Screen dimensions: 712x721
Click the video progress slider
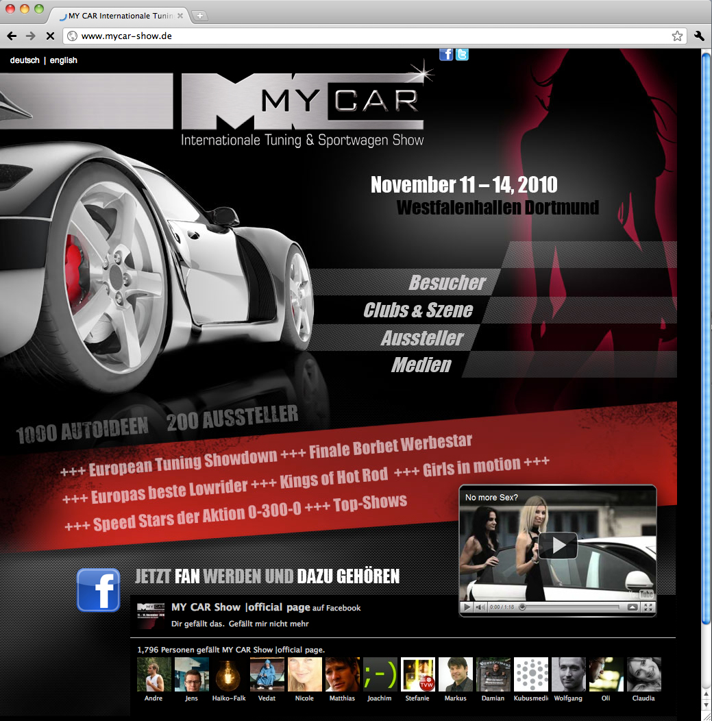(570, 607)
